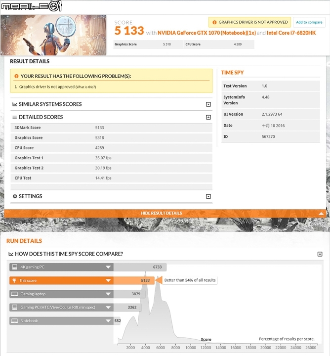This screenshot has height=356, width=330.
Task: Click the orange 5133 score bar
Action: point(134,280)
